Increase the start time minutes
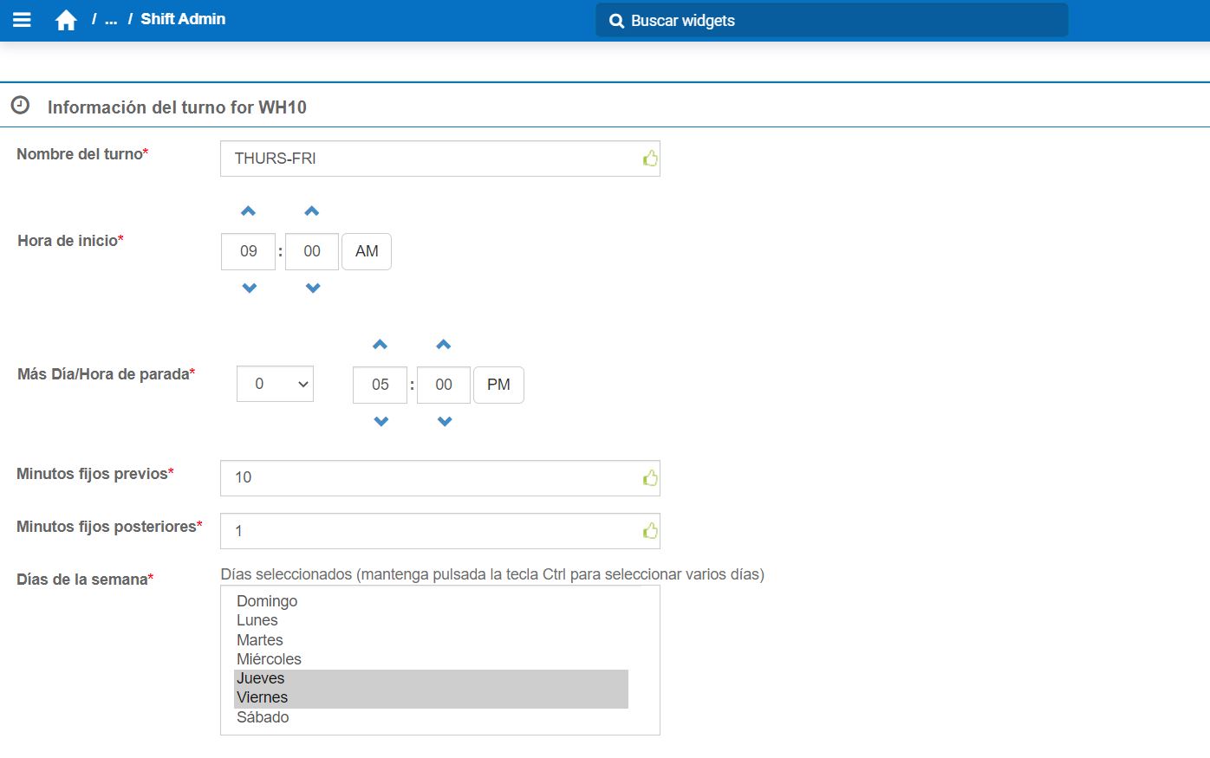 (x=312, y=211)
